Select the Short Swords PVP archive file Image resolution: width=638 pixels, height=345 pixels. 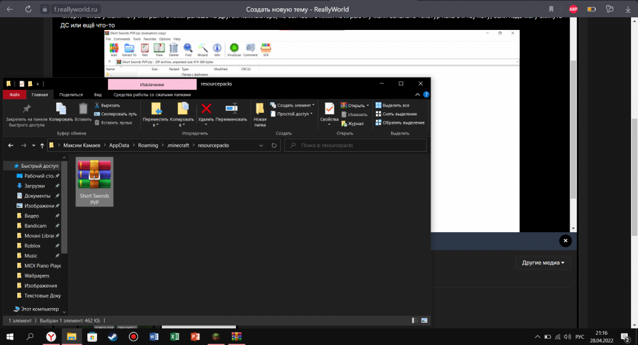pos(94,182)
